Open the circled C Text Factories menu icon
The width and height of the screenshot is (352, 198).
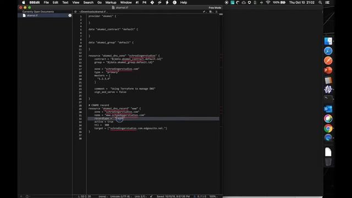click(x=175, y=2)
